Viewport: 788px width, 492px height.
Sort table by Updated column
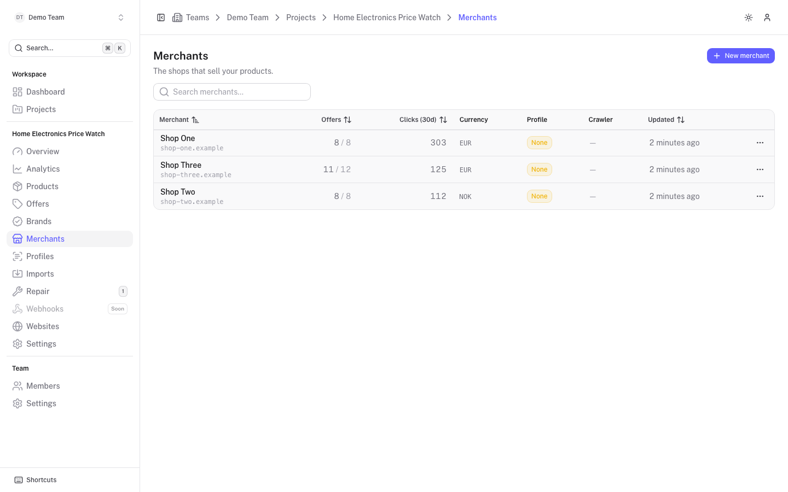click(x=666, y=120)
